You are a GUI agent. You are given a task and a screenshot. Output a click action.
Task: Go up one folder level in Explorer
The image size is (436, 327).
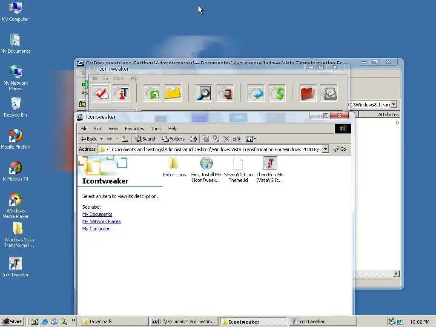125,139
